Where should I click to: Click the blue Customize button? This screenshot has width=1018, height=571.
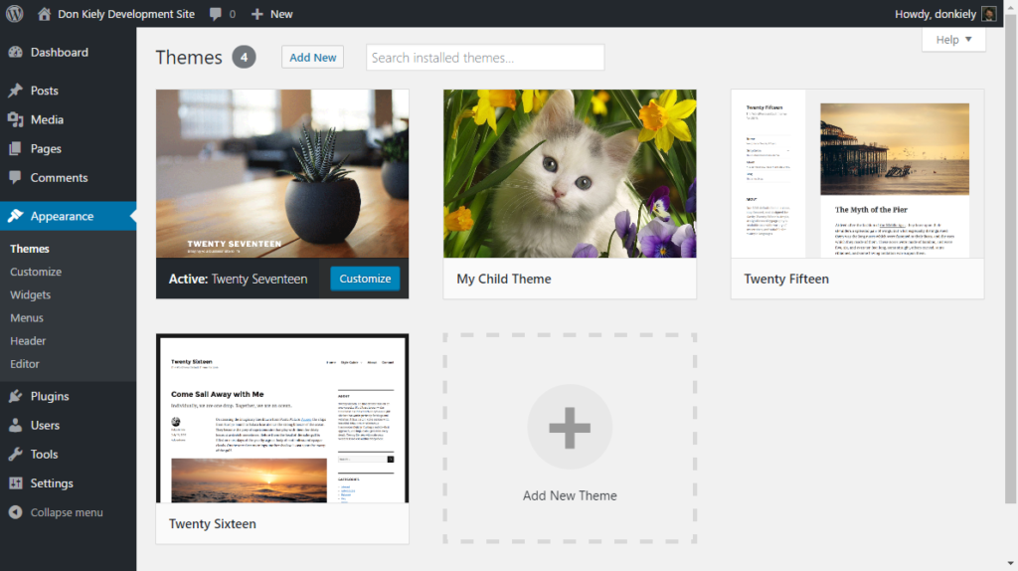365,279
